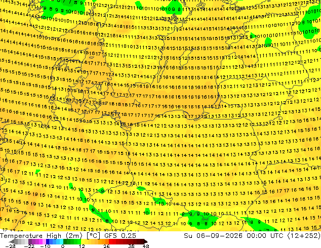
Task: Click the gray arrow tip at the legend's cold end
Action: (12, 241)
